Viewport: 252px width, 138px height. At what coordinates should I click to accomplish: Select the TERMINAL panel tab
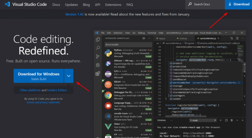tap(161, 120)
